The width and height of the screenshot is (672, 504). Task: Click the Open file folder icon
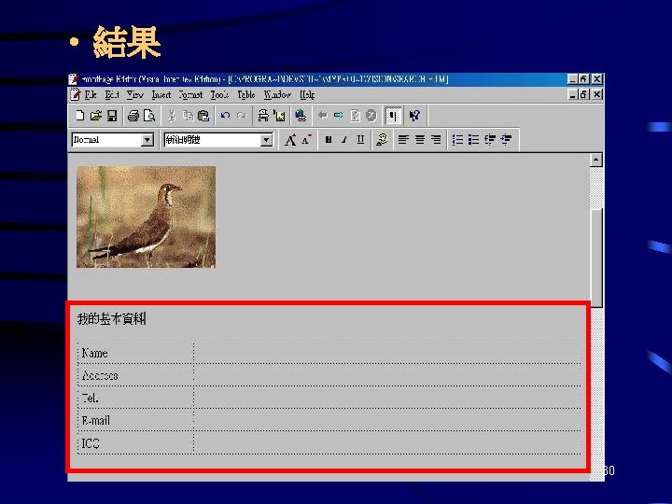(96, 116)
